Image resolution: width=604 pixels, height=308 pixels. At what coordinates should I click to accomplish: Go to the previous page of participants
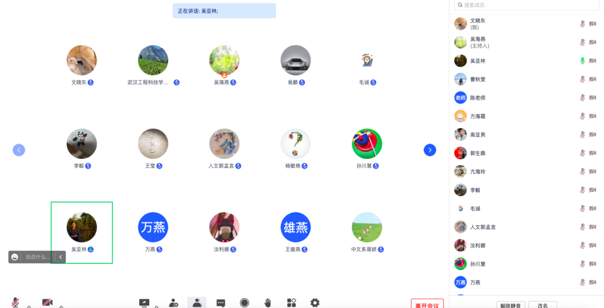pyautogui.click(x=19, y=150)
